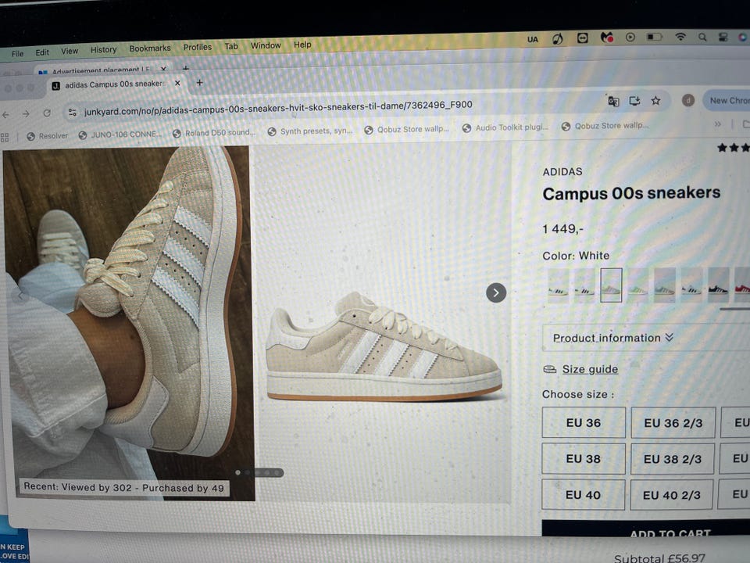Open a new browser tab
This screenshot has width=750, height=563.
click(199, 82)
